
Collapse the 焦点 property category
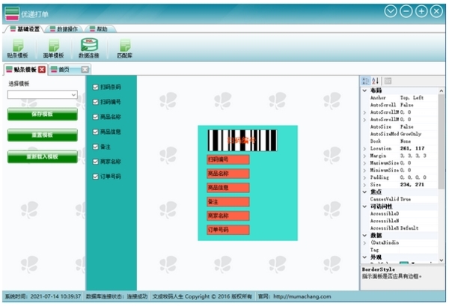[364, 192]
